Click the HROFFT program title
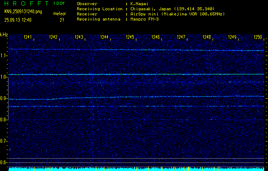The height and width of the screenshot is (171, 268). coord(26,3)
